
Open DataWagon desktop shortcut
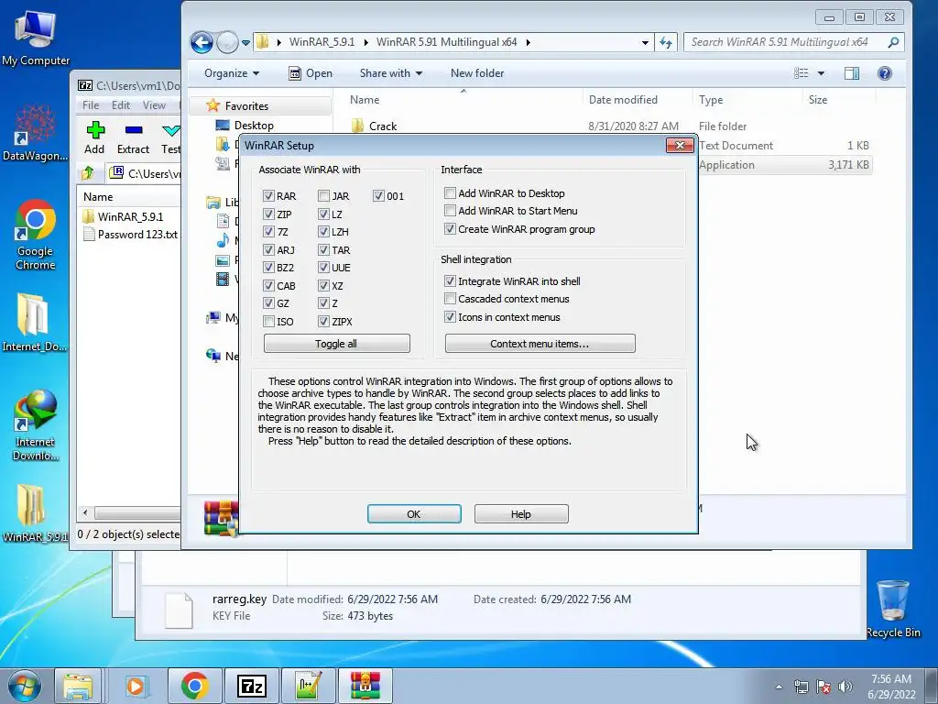click(x=35, y=132)
